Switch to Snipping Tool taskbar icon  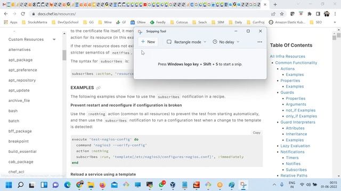tap(243, 185)
